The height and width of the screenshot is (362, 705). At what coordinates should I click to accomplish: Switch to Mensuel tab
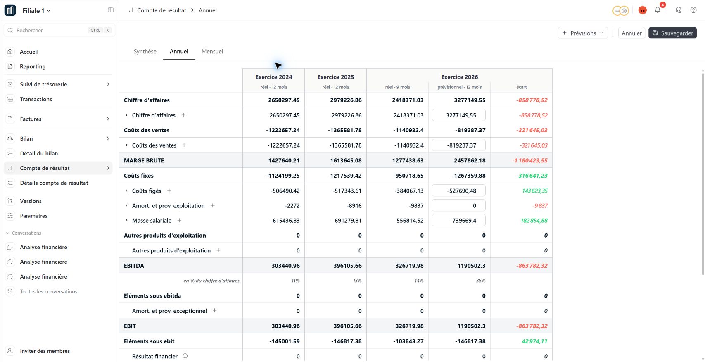pos(212,52)
